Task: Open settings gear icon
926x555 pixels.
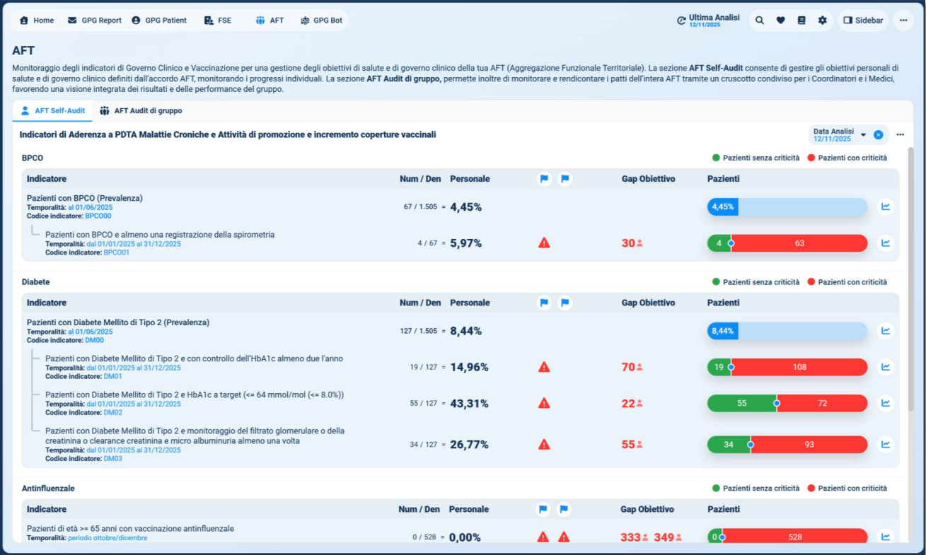Action: pos(822,21)
